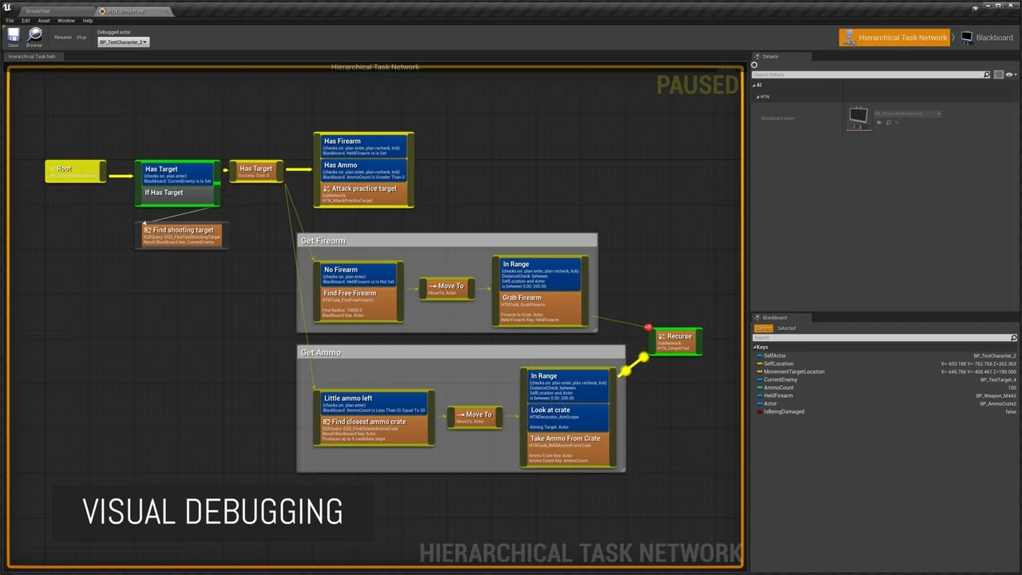
Task: Click the red breakpoint on Recurse node
Action: click(648, 327)
